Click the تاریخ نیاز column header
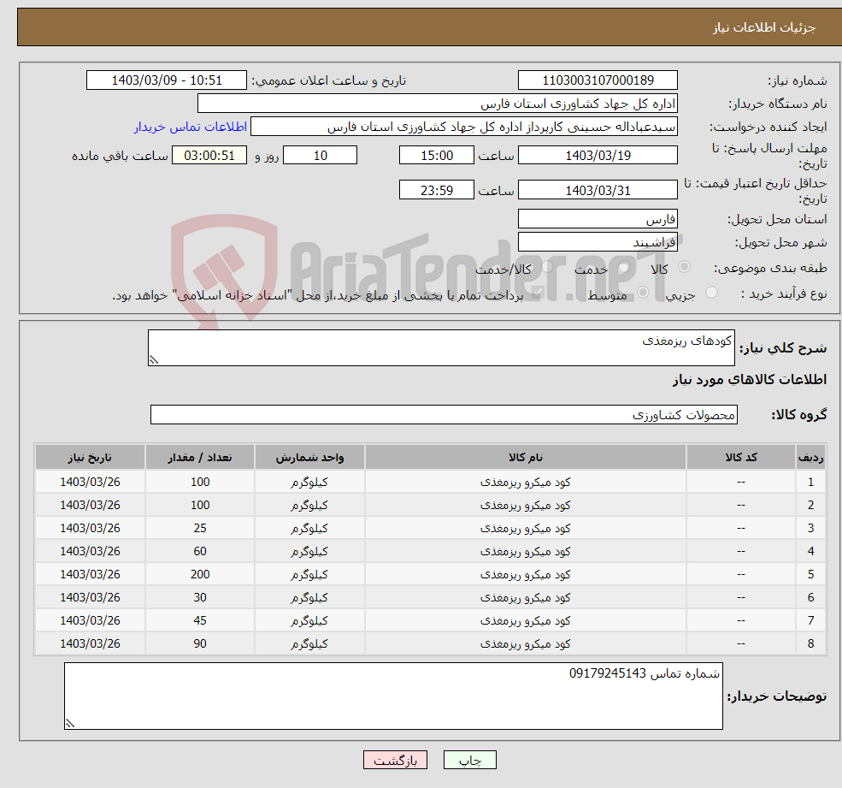This screenshot has width=842, height=788. point(90,458)
